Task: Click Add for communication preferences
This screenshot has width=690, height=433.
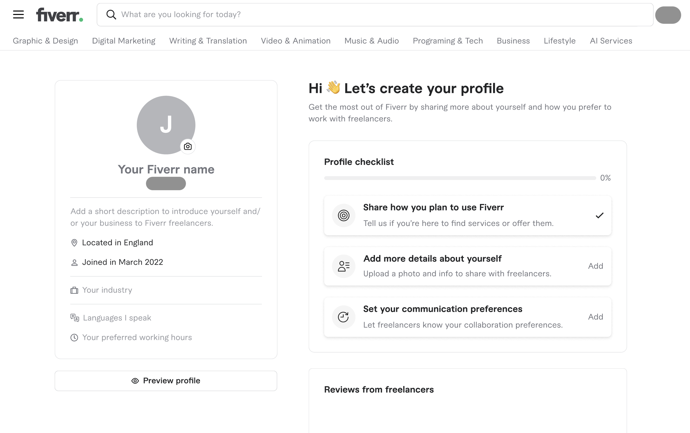Action: click(596, 317)
